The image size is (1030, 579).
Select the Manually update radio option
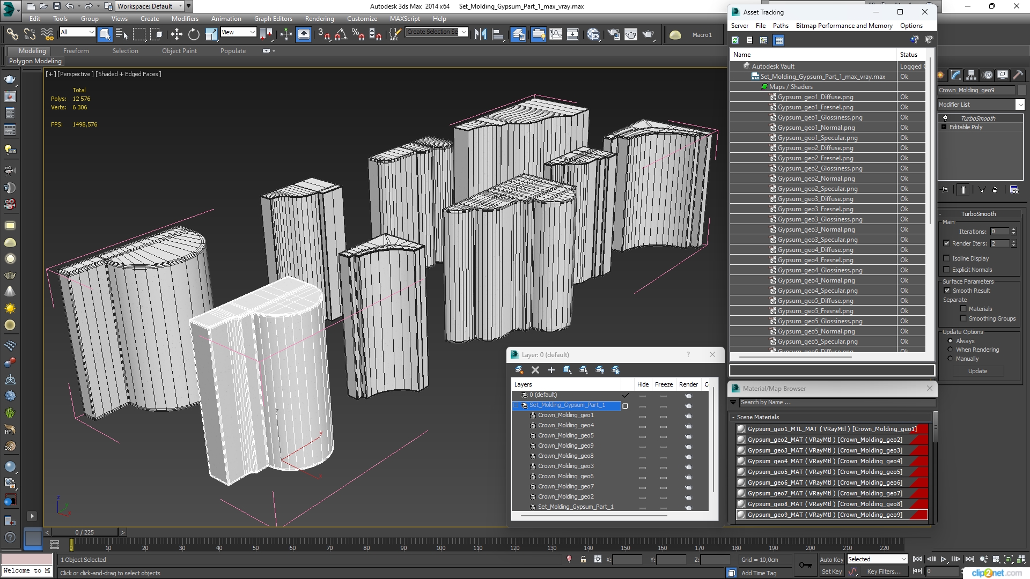coord(950,359)
